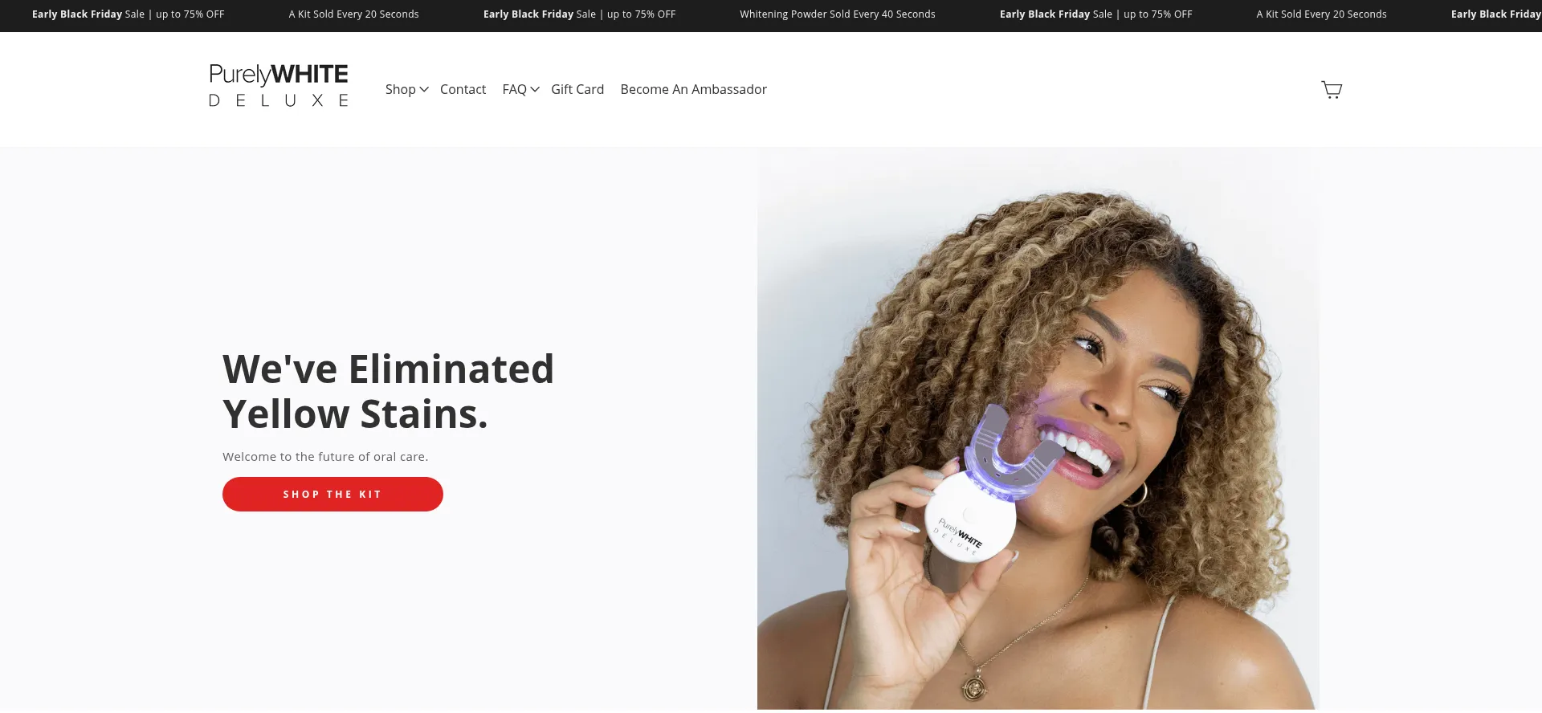
Task: Click the first 'A Kit Sold Every 20 Seconds' banner text
Action: pyautogui.click(x=353, y=14)
